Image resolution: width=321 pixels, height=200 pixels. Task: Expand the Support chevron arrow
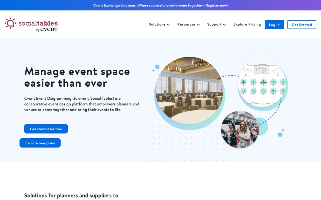pos(224,25)
